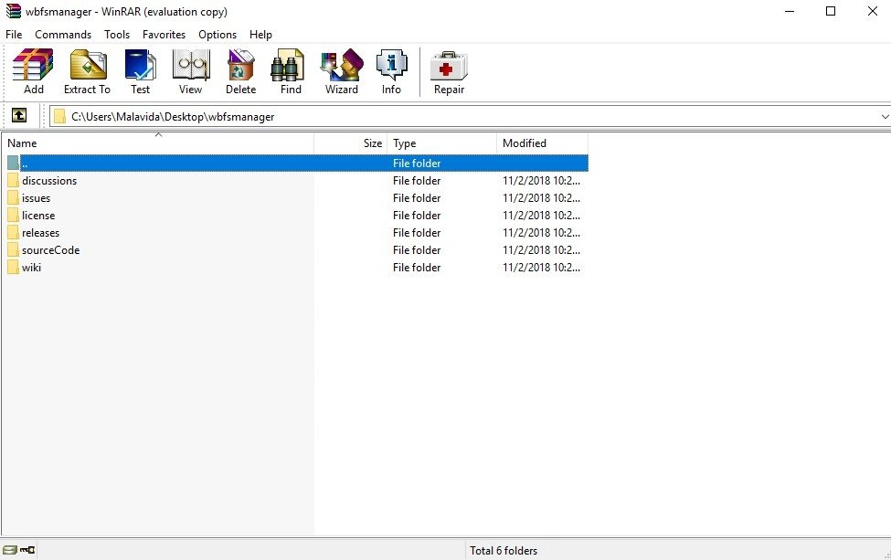Select the sourceCode folder name
Viewport: 891px width, 560px height.
pos(50,250)
